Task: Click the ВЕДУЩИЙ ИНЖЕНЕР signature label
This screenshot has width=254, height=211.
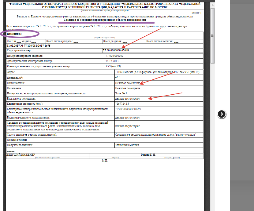Action: 21,155
